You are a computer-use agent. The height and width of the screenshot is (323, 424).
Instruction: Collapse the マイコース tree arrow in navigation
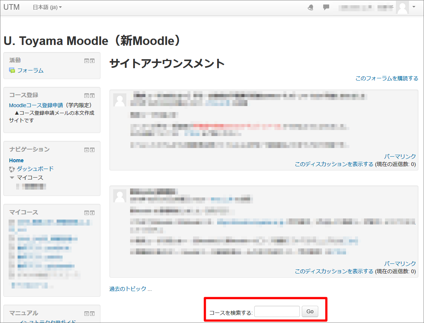pos(12,178)
